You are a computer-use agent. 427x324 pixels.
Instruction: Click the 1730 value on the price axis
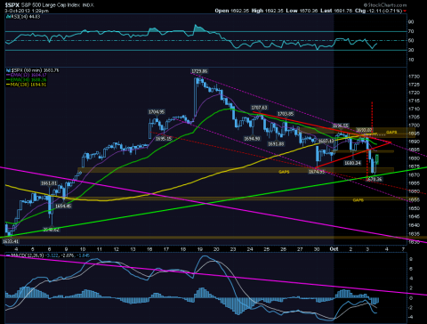click(x=414, y=77)
